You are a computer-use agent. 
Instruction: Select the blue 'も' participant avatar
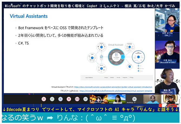[x=61, y=99]
